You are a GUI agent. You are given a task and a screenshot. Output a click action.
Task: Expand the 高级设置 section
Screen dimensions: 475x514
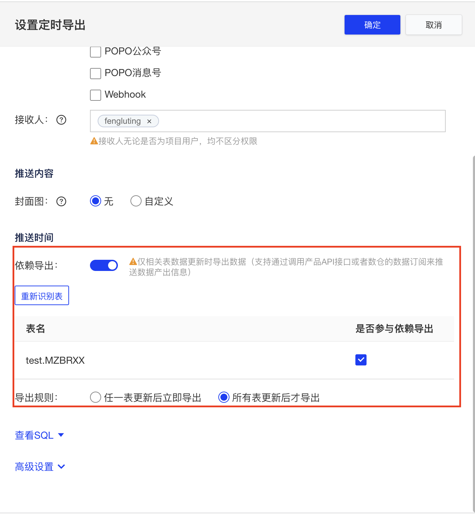click(x=39, y=466)
